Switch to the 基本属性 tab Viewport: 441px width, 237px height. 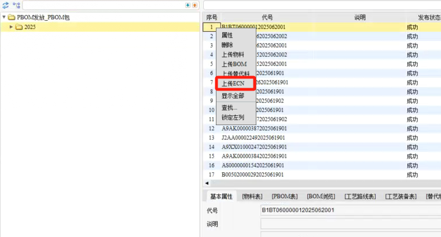[x=221, y=197]
